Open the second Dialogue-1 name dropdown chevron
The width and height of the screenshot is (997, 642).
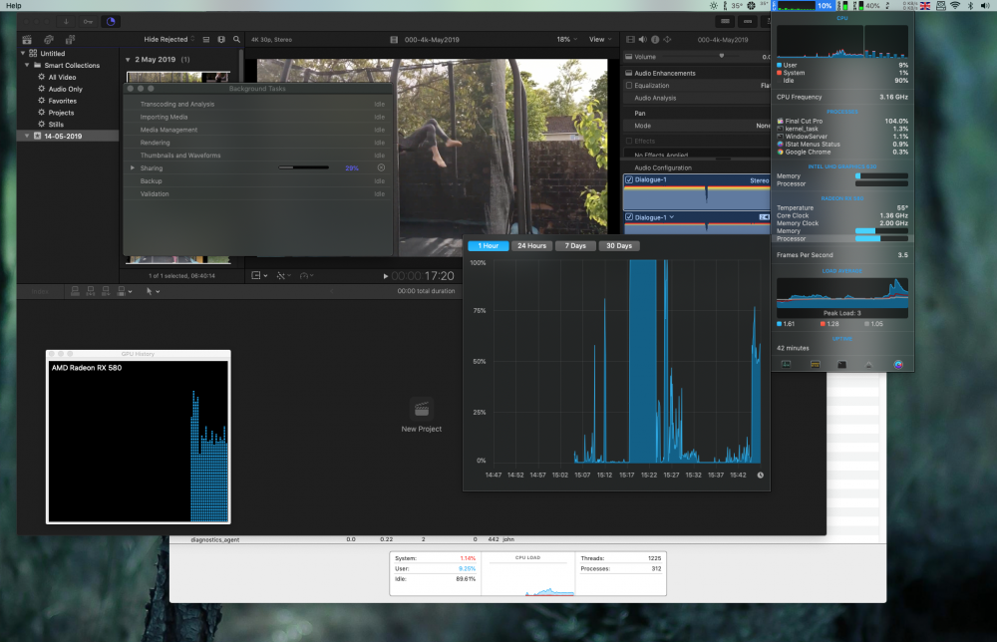pyautogui.click(x=671, y=217)
